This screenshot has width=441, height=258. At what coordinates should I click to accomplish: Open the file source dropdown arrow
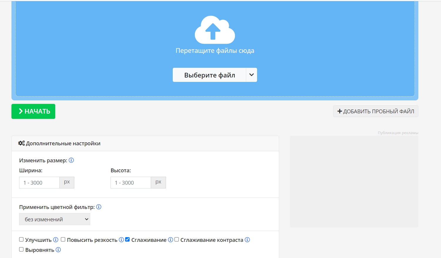click(251, 75)
